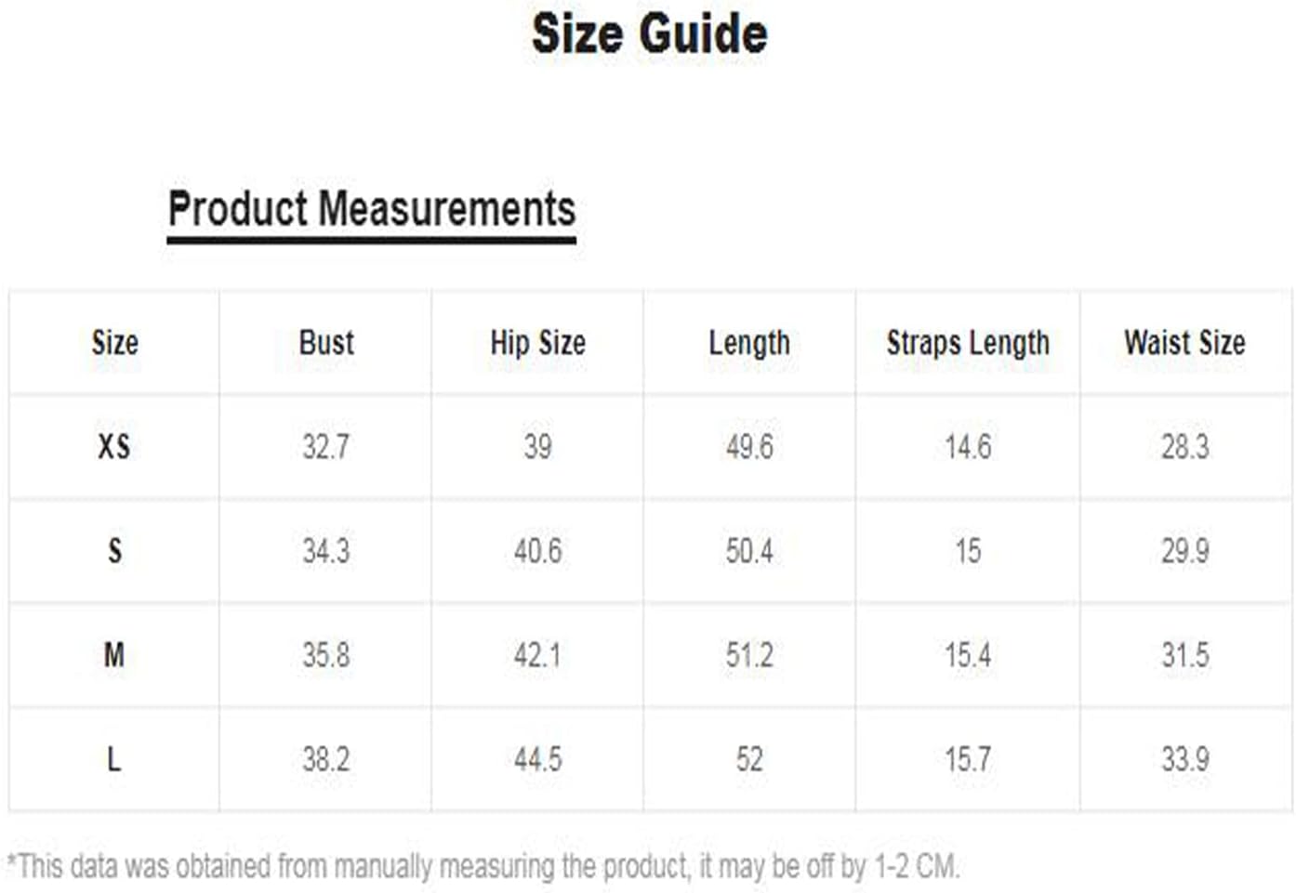
Task: Select the Size column header
Action: pyautogui.click(x=114, y=343)
